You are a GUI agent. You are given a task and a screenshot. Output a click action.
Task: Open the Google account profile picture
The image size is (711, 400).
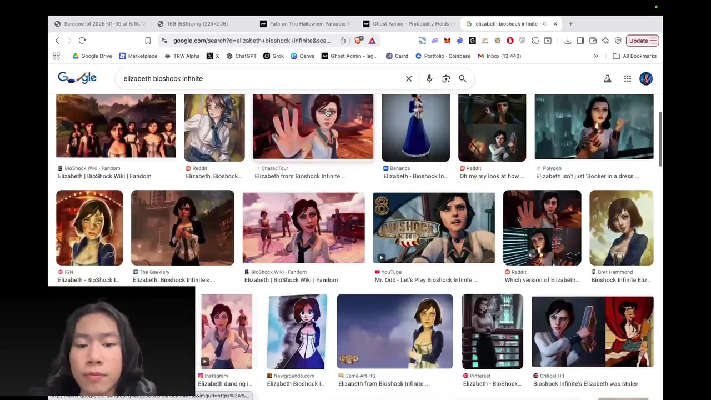tap(646, 79)
